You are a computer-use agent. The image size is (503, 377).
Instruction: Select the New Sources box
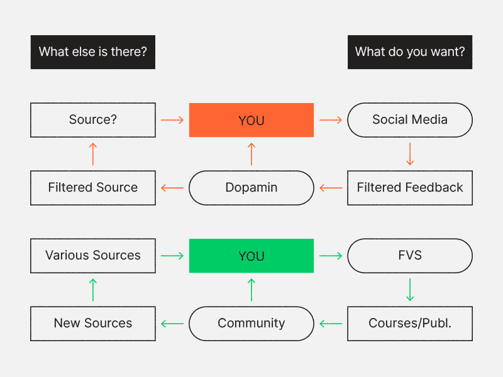(92, 324)
